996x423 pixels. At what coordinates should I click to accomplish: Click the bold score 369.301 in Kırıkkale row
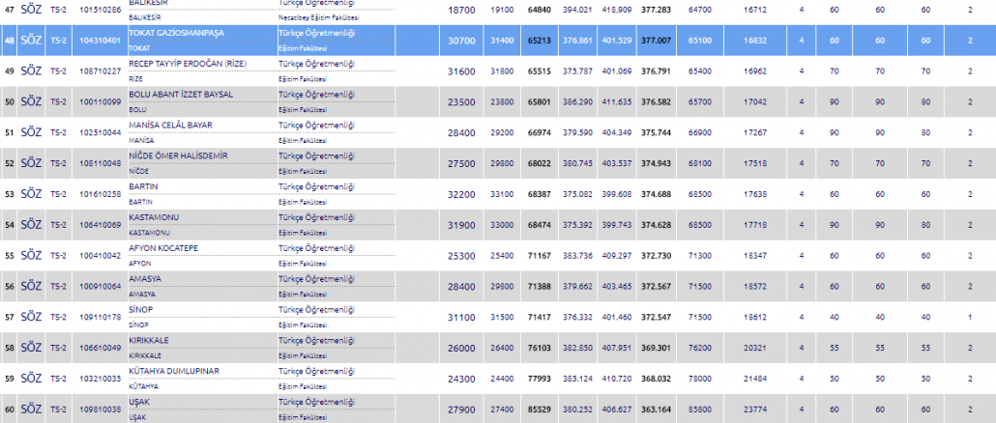click(x=656, y=348)
